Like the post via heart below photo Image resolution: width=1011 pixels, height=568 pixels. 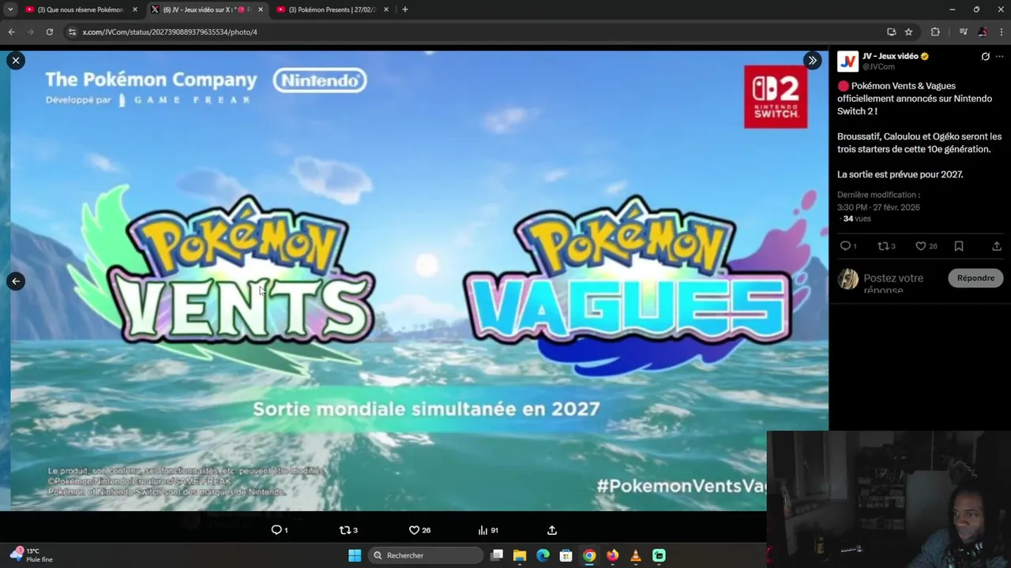click(414, 530)
